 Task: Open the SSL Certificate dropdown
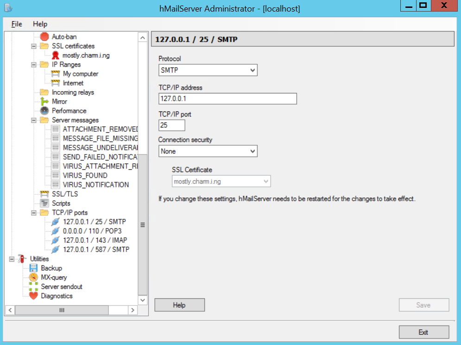coord(221,181)
